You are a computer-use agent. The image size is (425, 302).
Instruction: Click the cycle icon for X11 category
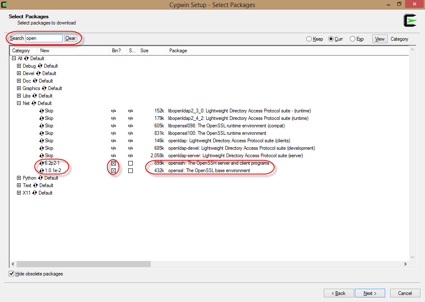[35, 193]
